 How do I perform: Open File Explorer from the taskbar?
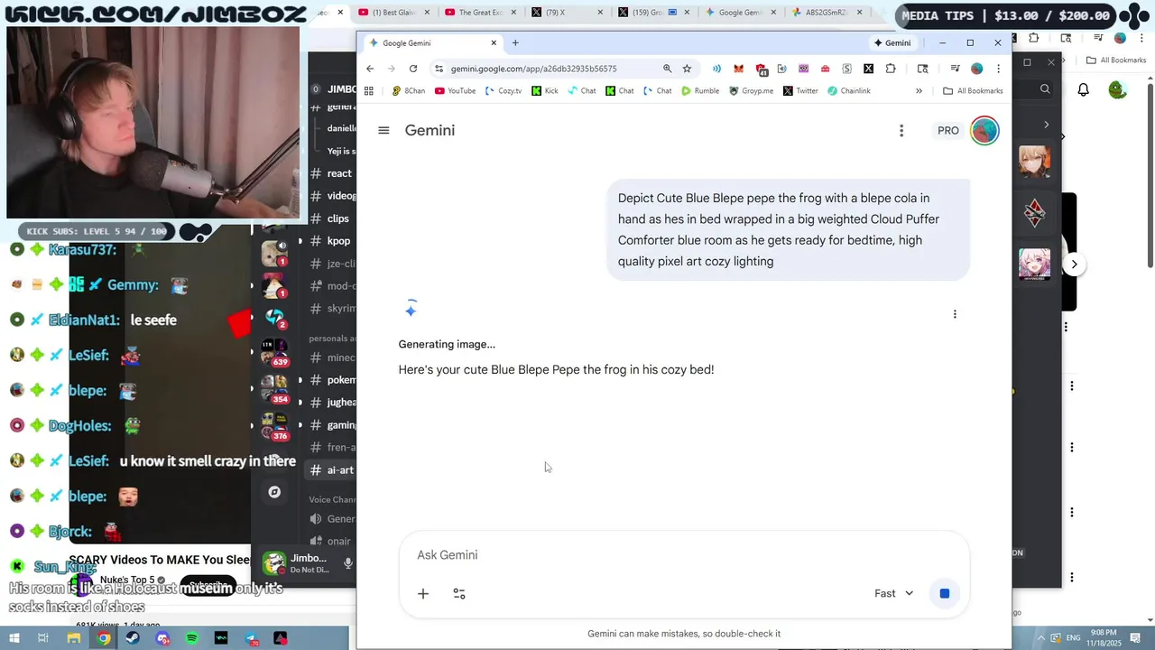click(x=74, y=638)
